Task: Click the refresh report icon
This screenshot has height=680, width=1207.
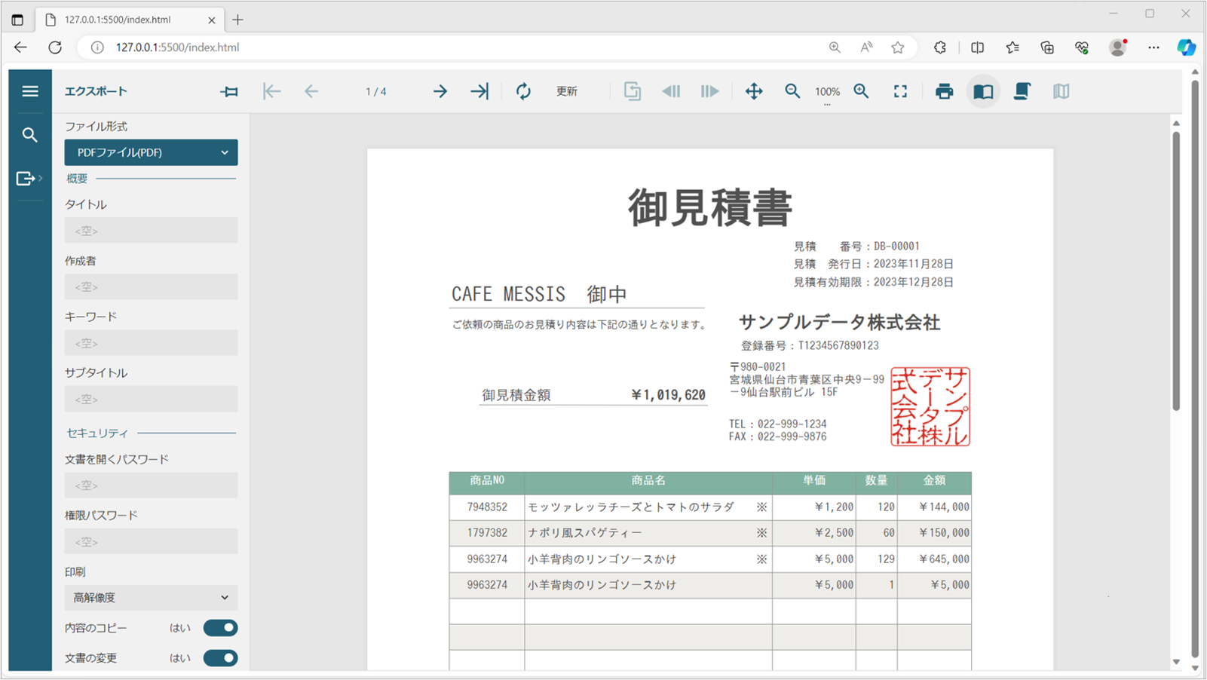Action: click(523, 91)
